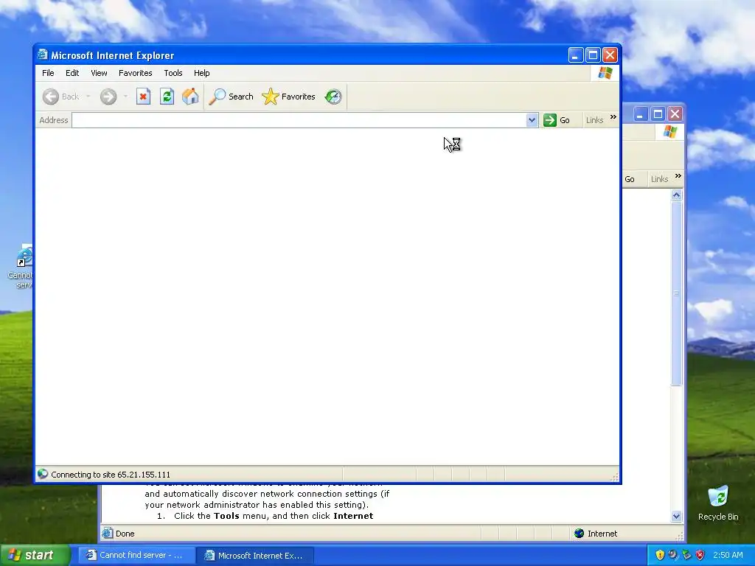Click the Forward arrow button

pyautogui.click(x=108, y=97)
